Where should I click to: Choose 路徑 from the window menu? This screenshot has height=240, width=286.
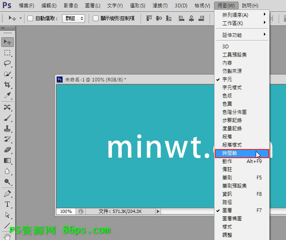pos(242,202)
